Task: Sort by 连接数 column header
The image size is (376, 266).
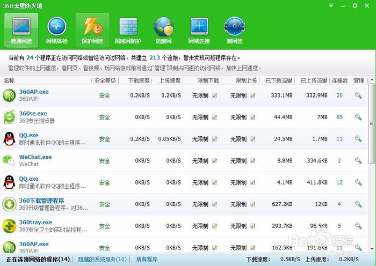Action: click(340, 80)
